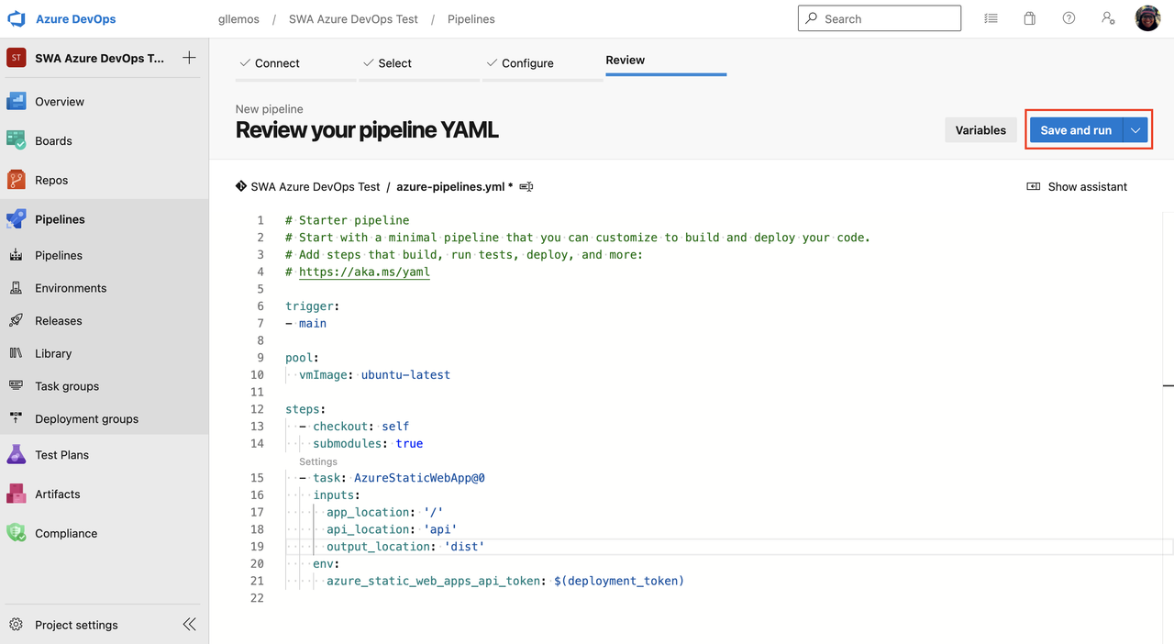The image size is (1174, 644).
Task: Open the marketplace shopping bag icon
Action: click(x=1030, y=18)
